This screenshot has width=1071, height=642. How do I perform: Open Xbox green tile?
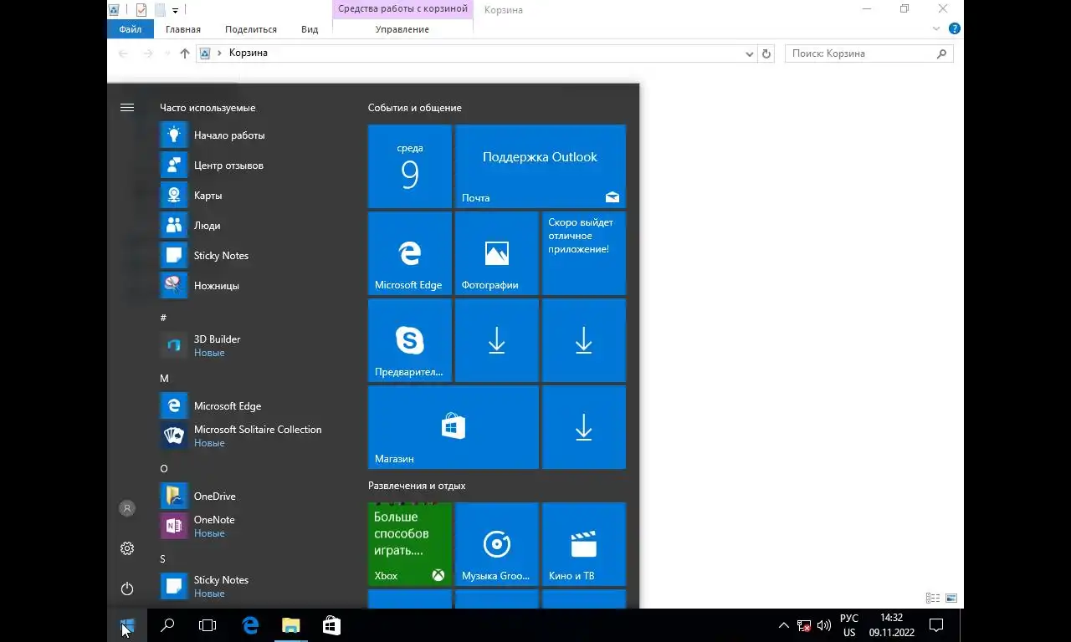coord(410,544)
